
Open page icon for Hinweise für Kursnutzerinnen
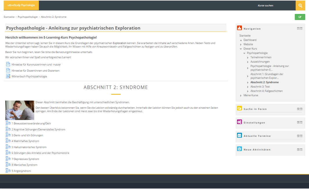8,64
